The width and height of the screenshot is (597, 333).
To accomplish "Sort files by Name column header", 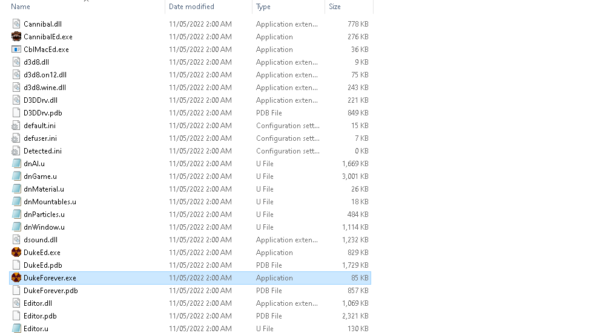I will 21,7.
